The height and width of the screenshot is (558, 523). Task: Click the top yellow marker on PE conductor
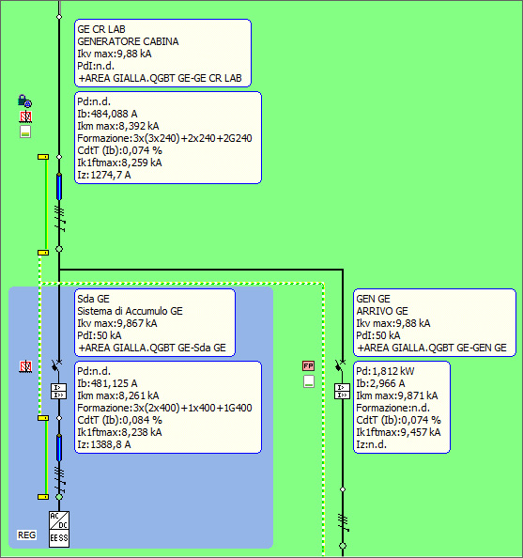pyautogui.click(x=43, y=157)
